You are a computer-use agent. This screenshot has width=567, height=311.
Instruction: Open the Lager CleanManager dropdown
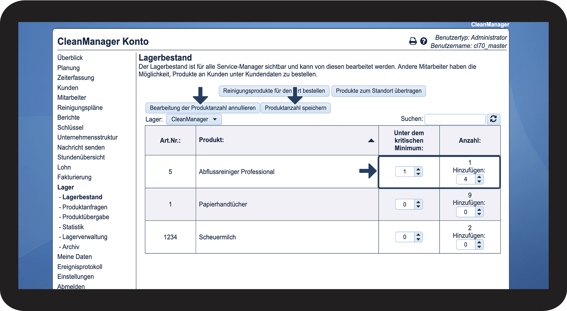click(194, 119)
